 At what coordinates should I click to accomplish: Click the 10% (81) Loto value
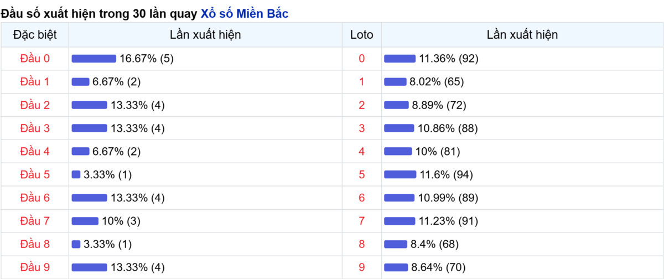pos(438,152)
